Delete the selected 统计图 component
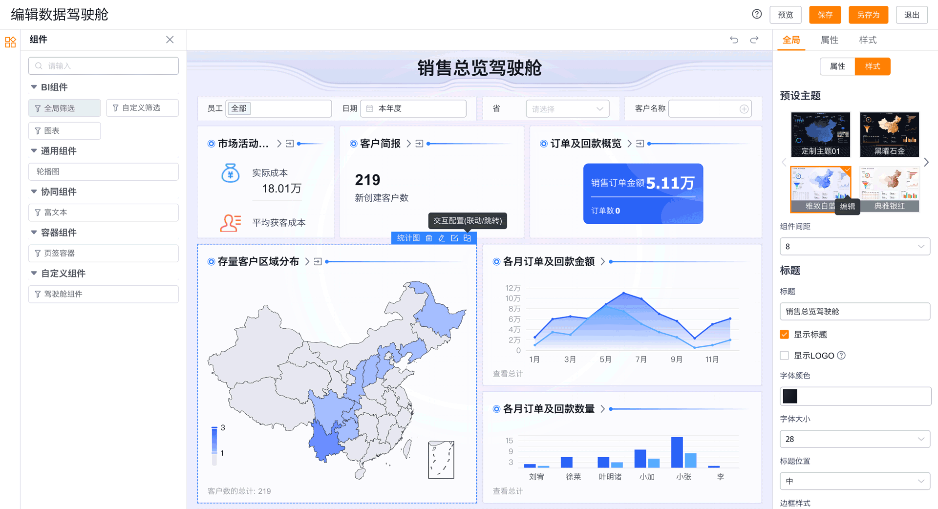Image resolution: width=938 pixels, height=509 pixels. tap(429, 238)
